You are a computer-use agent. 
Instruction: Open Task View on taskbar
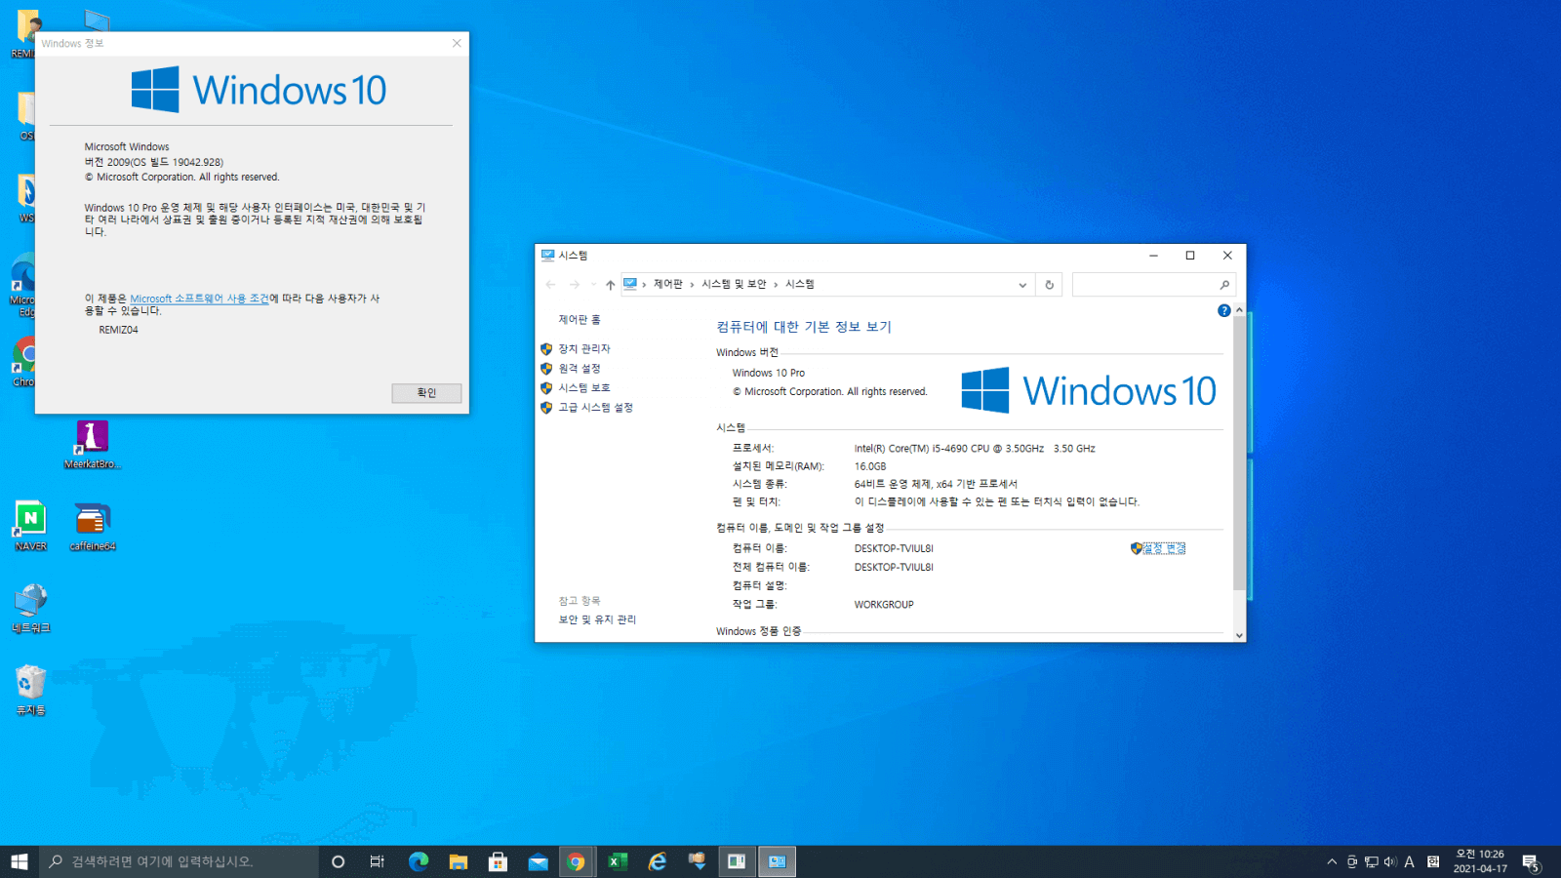pyautogui.click(x=378, y=861)
